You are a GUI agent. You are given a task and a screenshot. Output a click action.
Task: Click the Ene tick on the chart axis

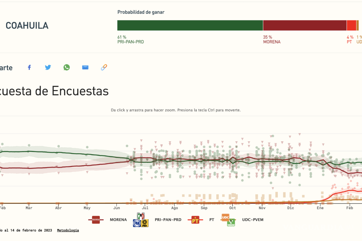[x=320, y=208]
